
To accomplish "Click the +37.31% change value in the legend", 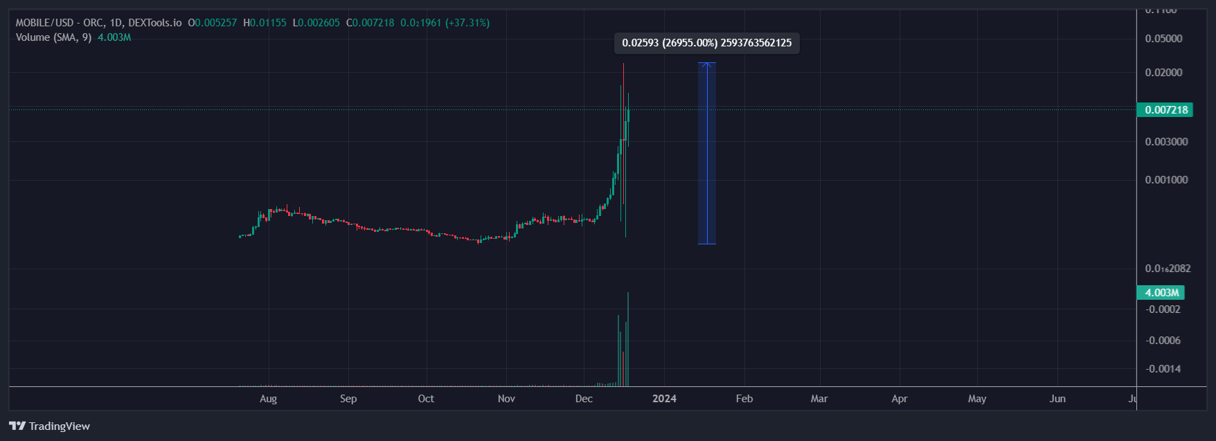I will pyautogui.click(x=467, y=23).
